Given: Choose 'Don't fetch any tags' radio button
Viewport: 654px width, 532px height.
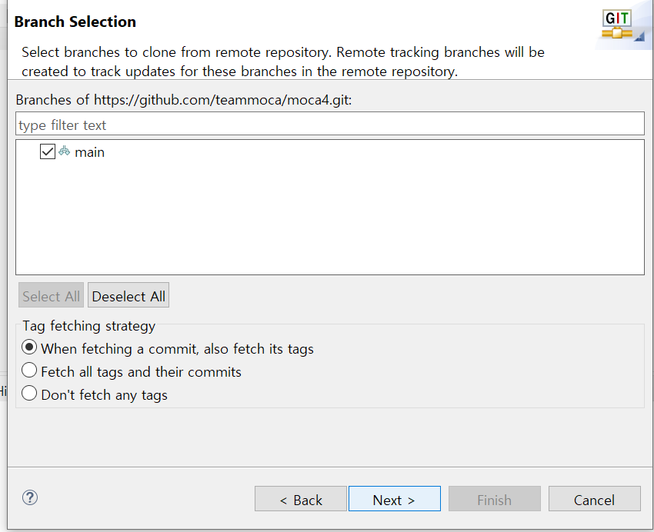Looking at the screenshot, I should pyautogui.click(x=29, y=394).
